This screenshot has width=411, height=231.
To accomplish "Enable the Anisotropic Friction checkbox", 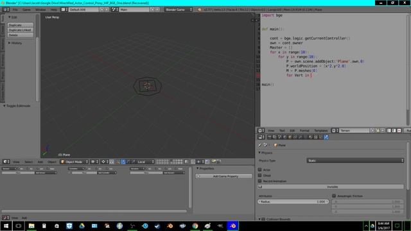I will [x=334, y=196].
